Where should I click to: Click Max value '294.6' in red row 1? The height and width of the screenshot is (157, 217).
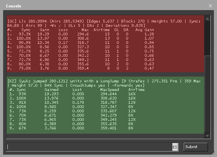click(83, 34)
